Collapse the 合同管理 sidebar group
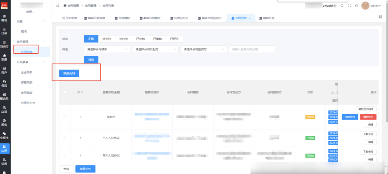388x174 pixels. click(x=45, y=42)
